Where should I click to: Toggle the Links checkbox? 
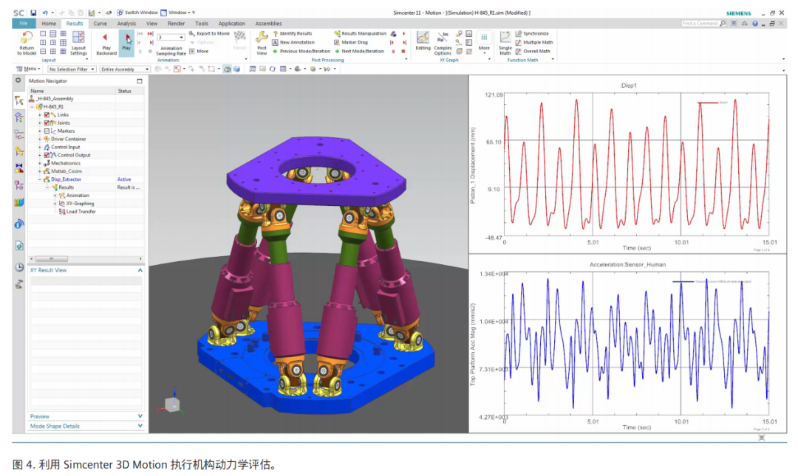pos(47,115)
